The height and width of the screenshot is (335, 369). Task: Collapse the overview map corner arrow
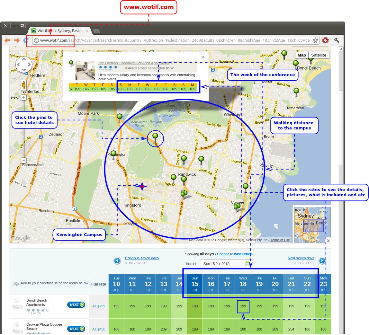tap(328, 240)
